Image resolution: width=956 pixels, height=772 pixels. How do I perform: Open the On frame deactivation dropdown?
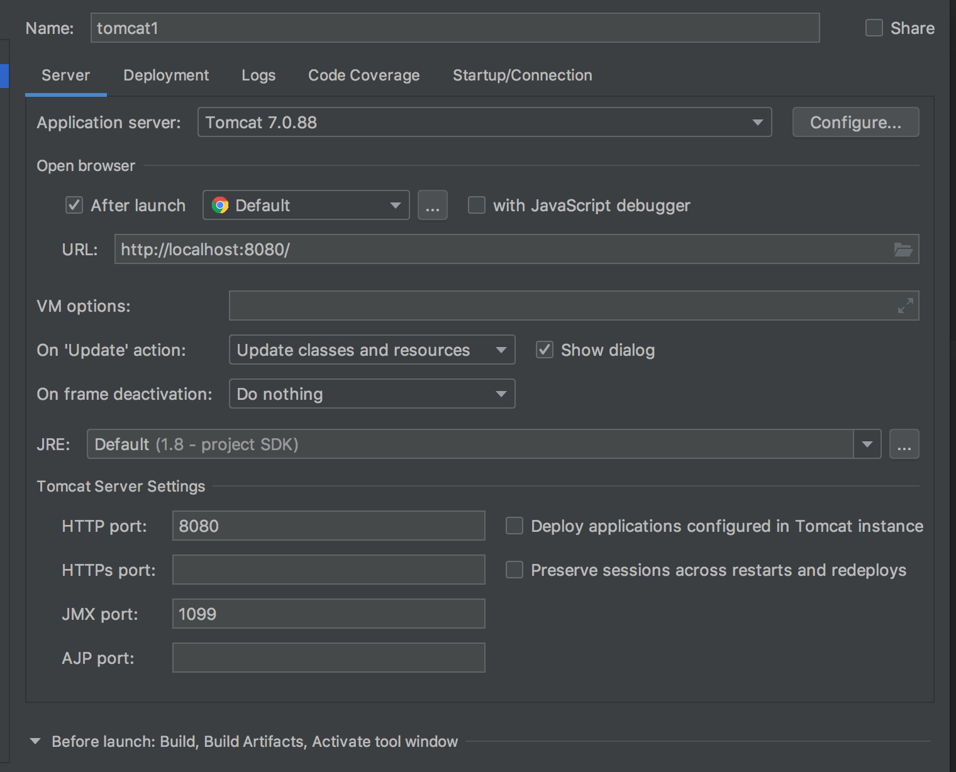(372, 394)
